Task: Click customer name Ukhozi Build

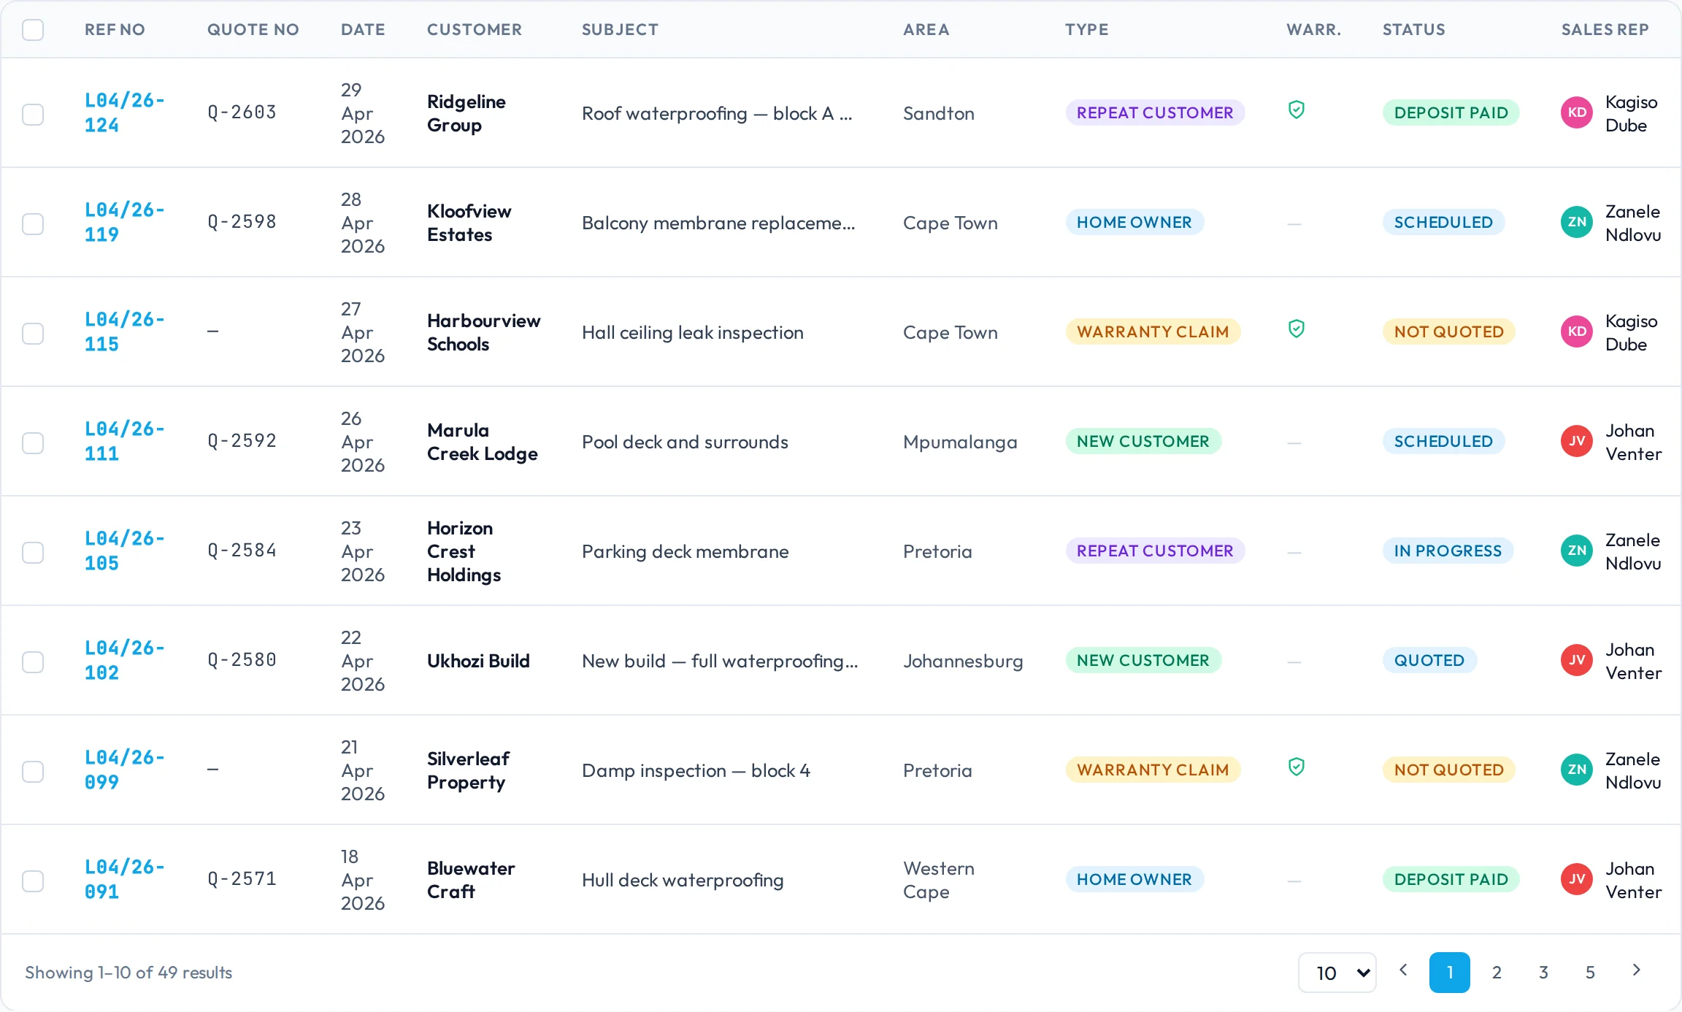Action: [x=478, y=661]
